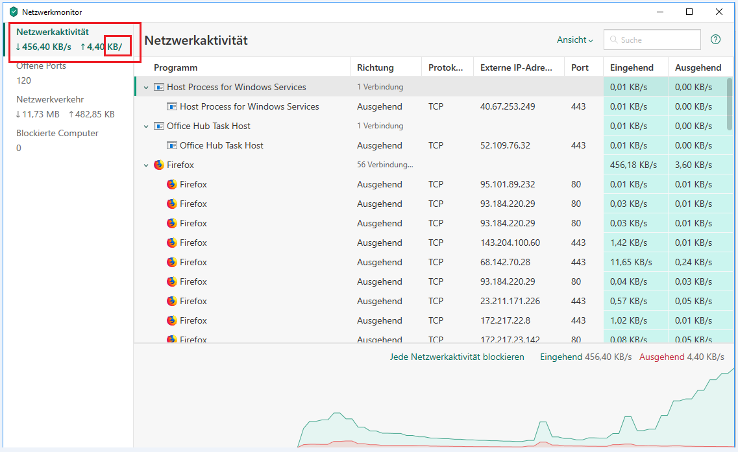This screenshot has width=738, height=452.
Task: Collapse the Host Process for Windows Services group
Action: [146, 88]
